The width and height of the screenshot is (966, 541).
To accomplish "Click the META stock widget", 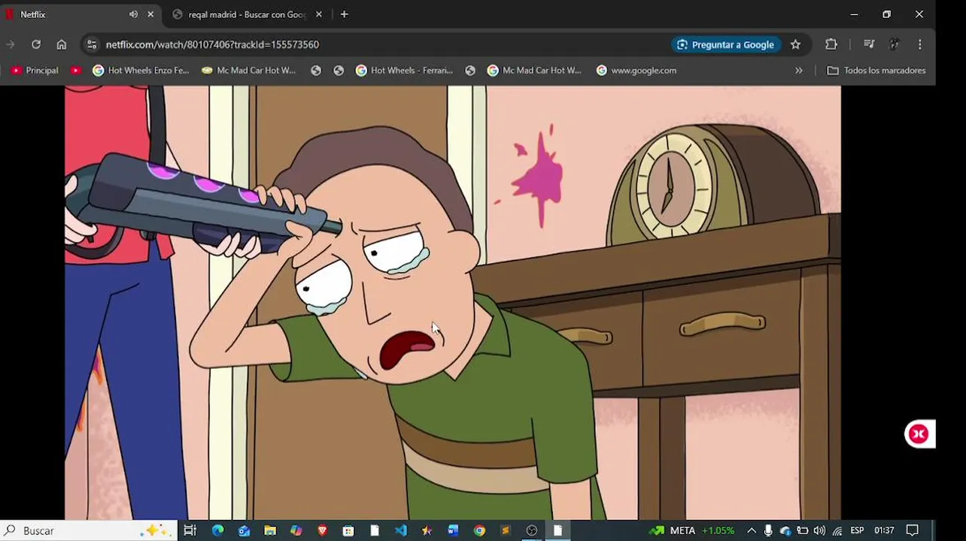I will click(x=692, y=530).
